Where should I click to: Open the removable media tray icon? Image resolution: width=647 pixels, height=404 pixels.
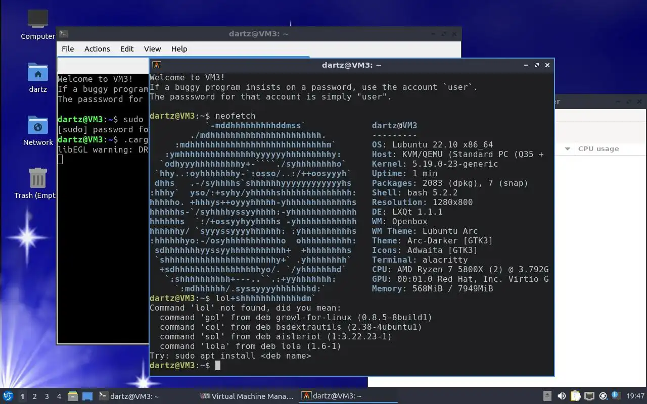coord(547,396)
